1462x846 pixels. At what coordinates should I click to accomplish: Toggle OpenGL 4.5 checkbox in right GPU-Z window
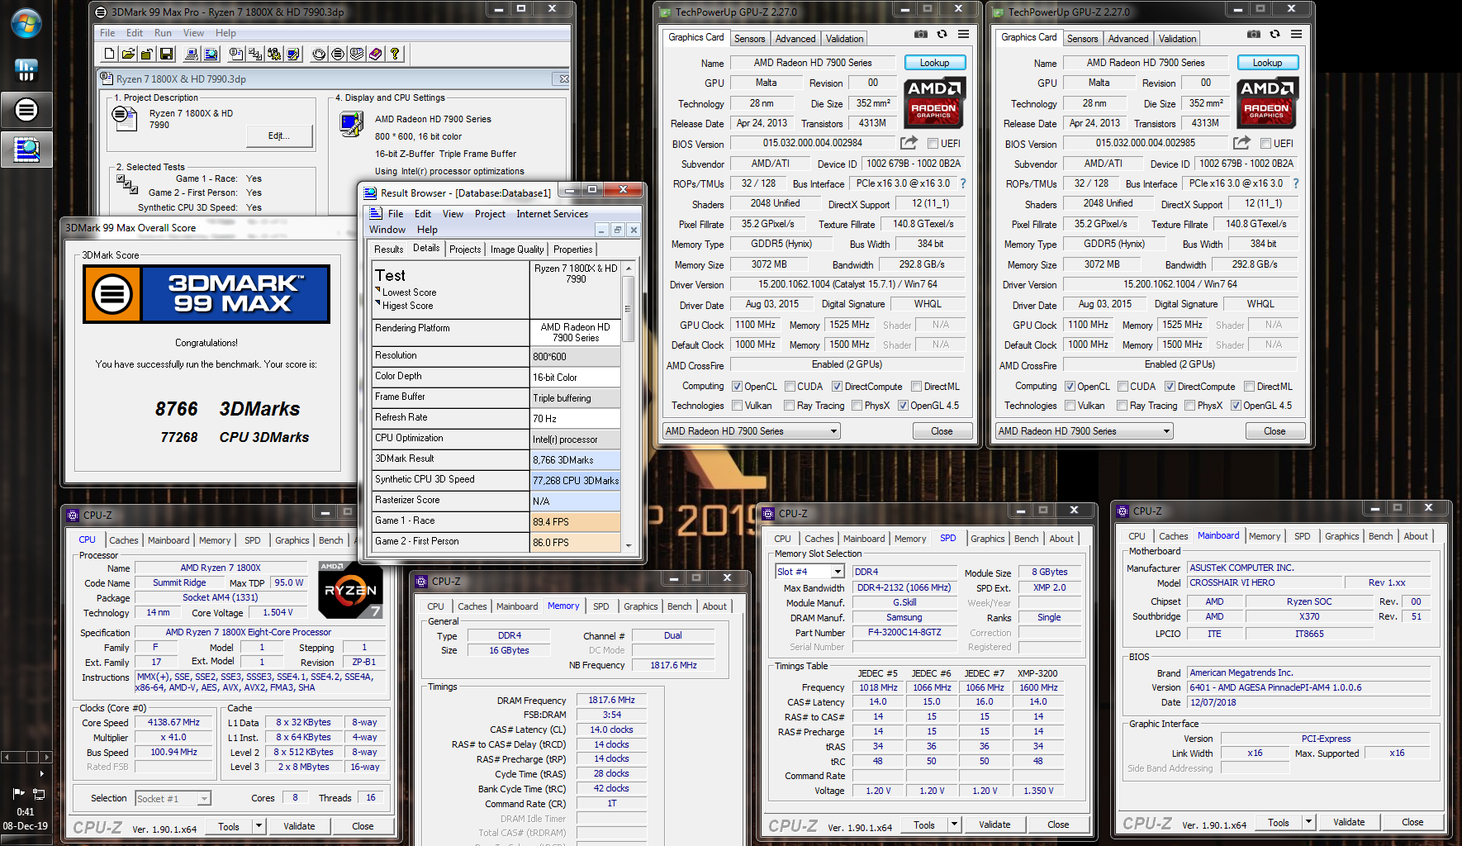click(x=1236, y=406)
